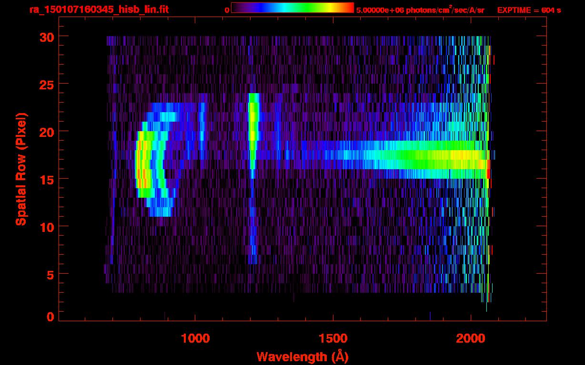The height and width of the screenshot is (365, 585).
Task: Click the Spatial Row (Pixel) axis label
Action: click(x=21, y=169)
